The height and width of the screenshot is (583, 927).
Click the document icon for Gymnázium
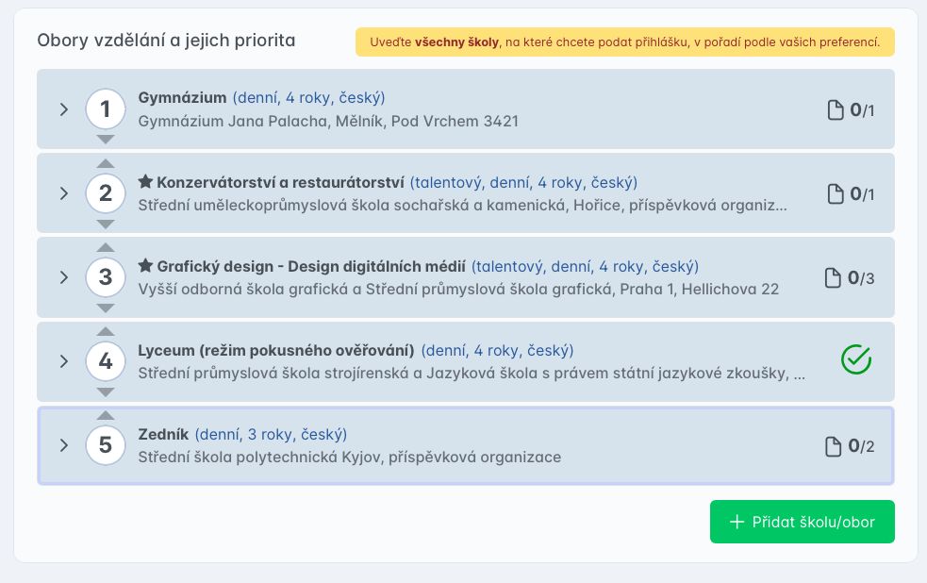pyautogui.click(x=835, y=110)
